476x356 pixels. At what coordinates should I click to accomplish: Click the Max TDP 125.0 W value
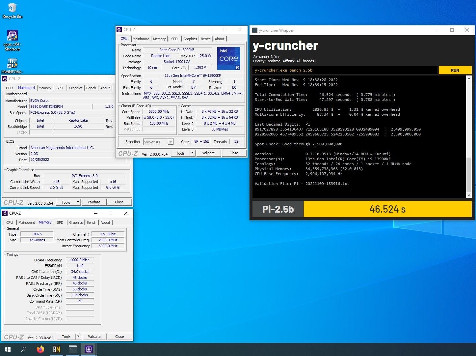pyautogui.click(x=204, y=56)
